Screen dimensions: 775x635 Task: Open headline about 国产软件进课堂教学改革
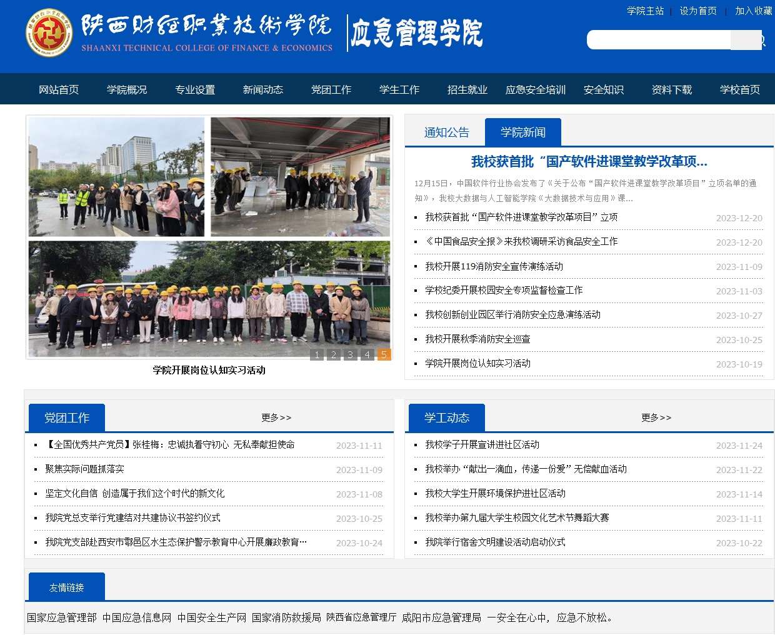coord(589,162)
